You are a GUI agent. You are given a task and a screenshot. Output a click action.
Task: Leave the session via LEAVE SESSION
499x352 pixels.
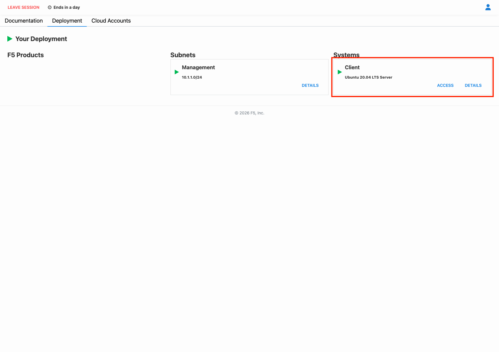(23, 7)
